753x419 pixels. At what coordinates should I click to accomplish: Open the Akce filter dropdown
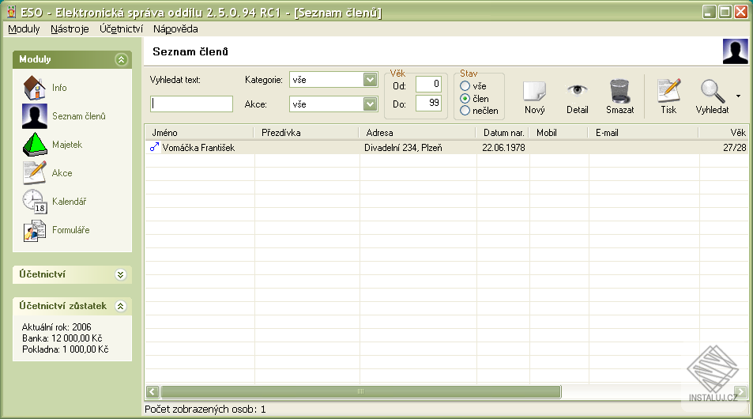[370, 104]
